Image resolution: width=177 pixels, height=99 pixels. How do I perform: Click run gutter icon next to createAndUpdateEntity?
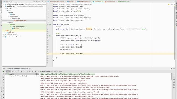click(x=50, y=36)
